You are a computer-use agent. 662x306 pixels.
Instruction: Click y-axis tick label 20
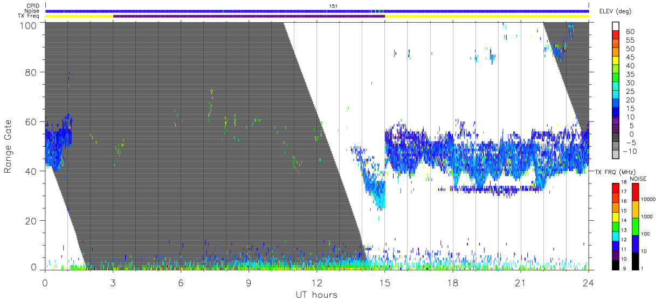pos(31,221)
